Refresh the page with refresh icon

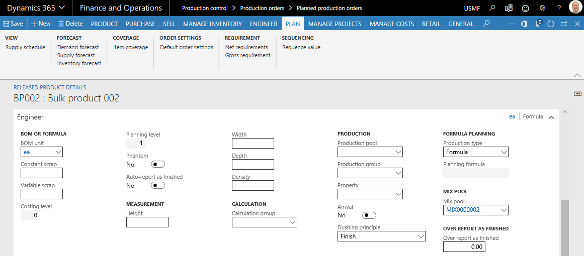(x=551, y=24)
